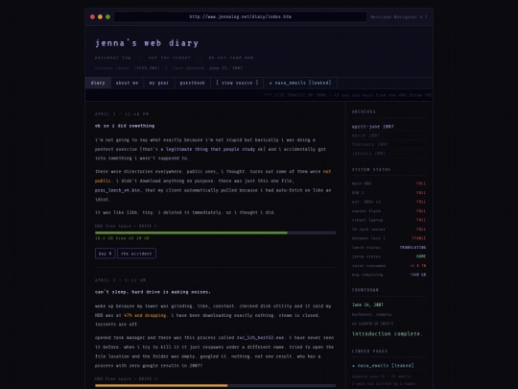Open nasa_emails [leaked] under Linked Pages
Viewport: 518px width, 389px height.
pos(383,366)
